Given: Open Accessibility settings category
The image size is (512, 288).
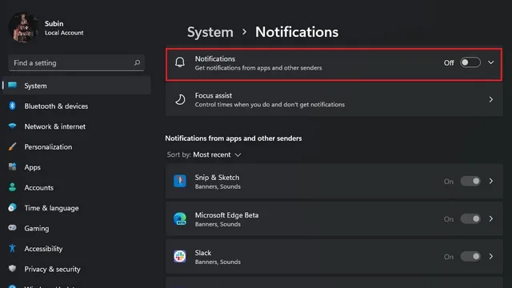Looking at the screenshot, I should tap(77, 249).
